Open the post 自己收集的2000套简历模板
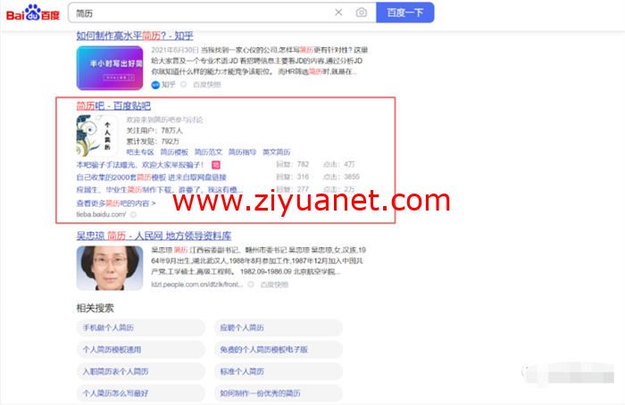Viewport: 625px width, 405px height. coord(152,178)
